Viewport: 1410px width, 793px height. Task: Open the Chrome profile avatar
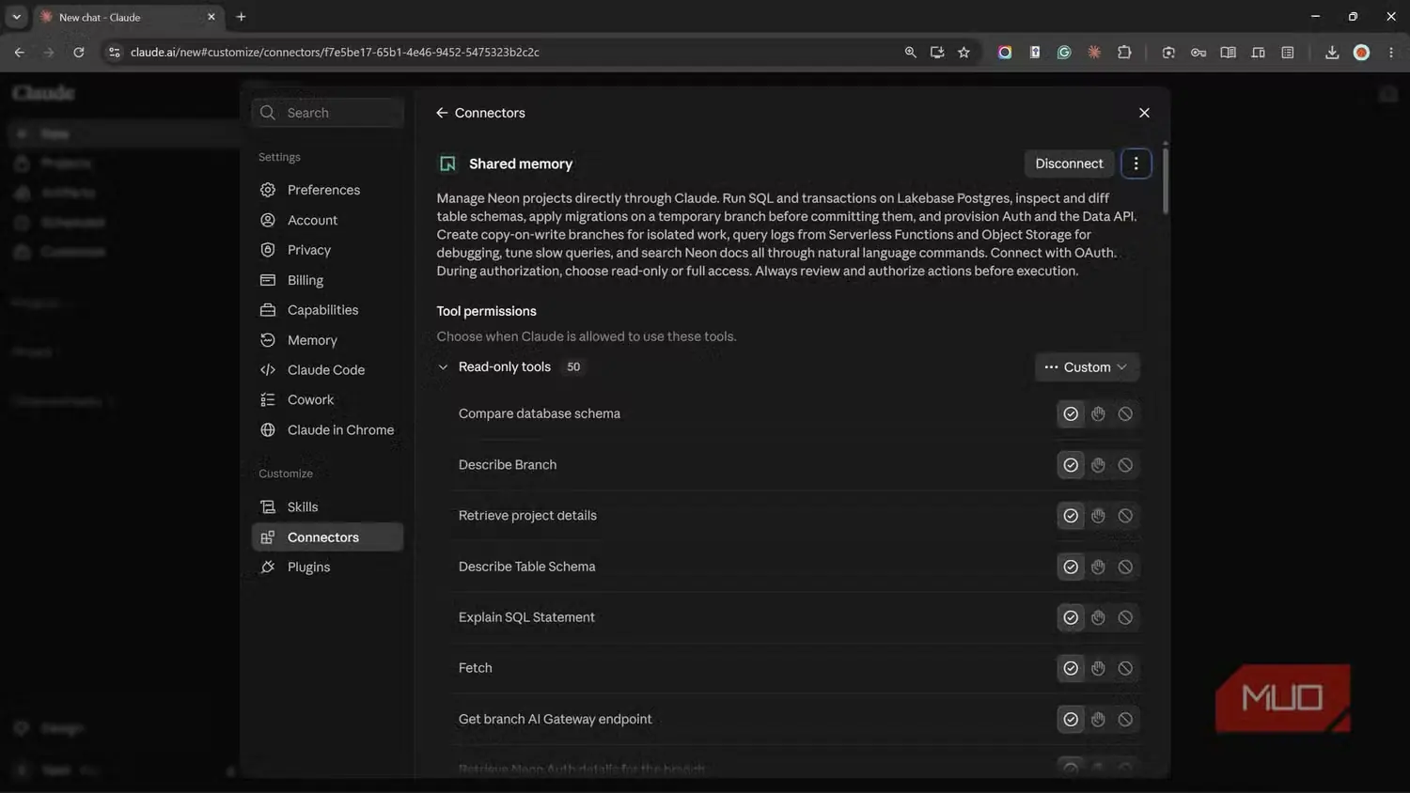1361,53
